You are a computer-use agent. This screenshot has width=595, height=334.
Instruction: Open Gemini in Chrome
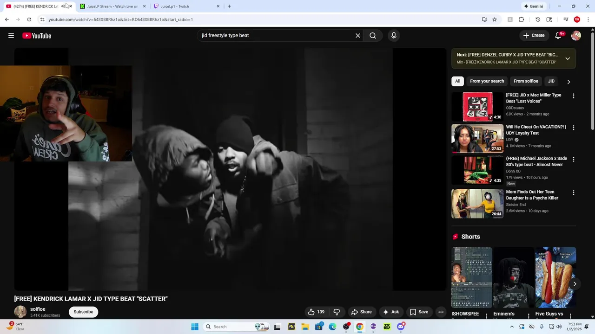pos(533,6)
